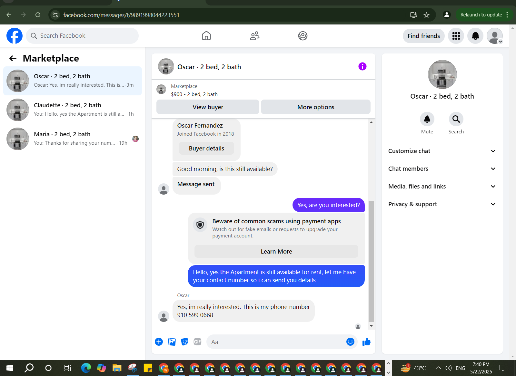Screen dimensions: 516x376
Task: Open more actions plus icon in composer
Action: point(159,342)
